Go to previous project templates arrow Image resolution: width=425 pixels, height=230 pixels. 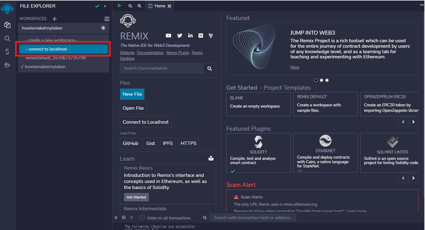(x=403, y=122)
